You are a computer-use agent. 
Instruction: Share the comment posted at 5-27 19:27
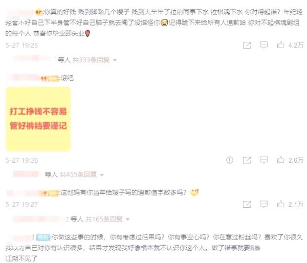coord(247,205)
